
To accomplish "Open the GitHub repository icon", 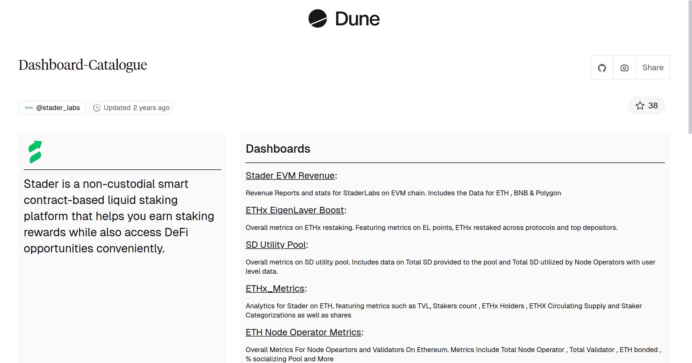I will [601, 67].
